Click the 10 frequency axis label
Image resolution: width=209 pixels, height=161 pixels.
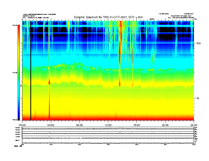(198, 98)
